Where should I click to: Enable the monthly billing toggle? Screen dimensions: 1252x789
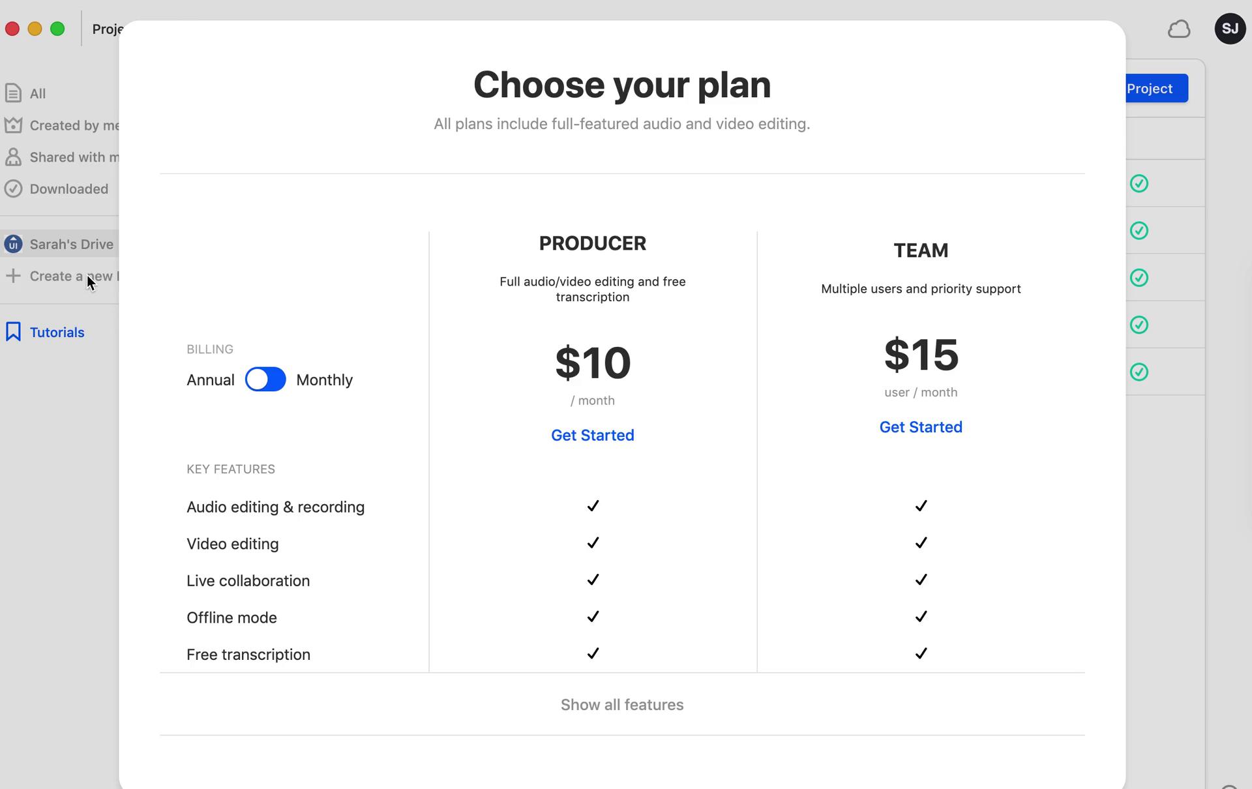pyautogui.click(x=264, y=379)
